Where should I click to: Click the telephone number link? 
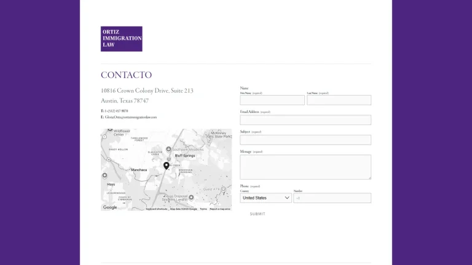116,111
